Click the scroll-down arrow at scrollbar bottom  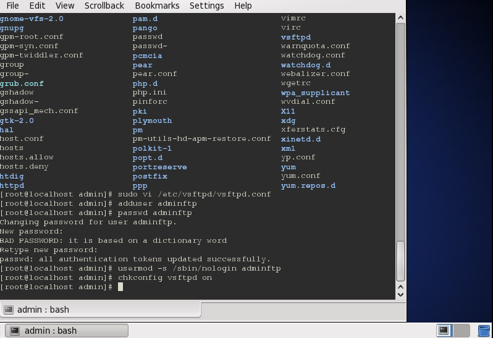tap(400, 295)
